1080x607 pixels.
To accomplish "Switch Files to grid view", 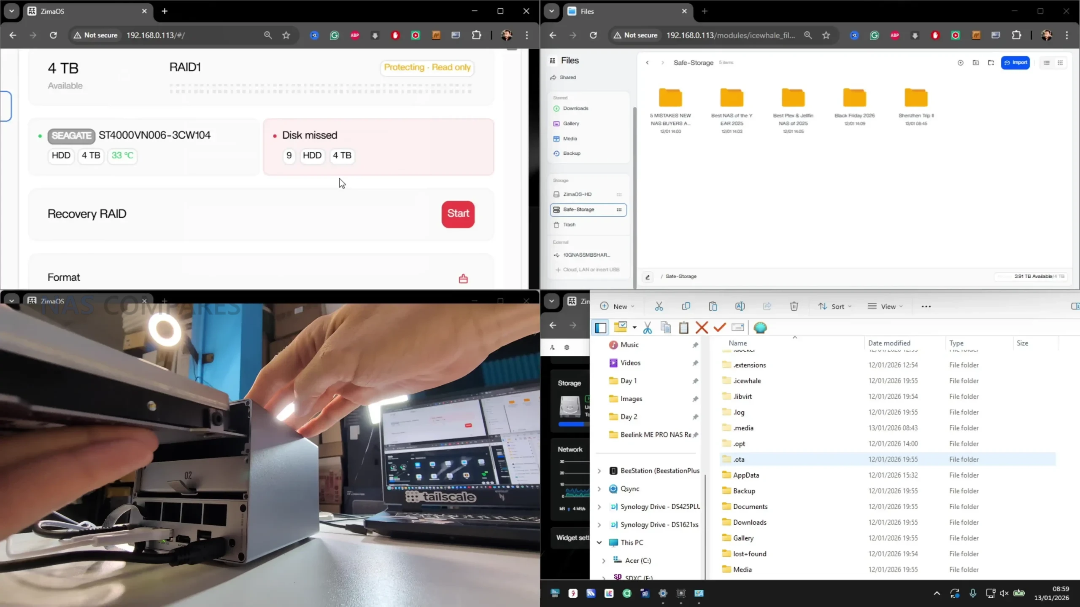I will click(1060, 62).
